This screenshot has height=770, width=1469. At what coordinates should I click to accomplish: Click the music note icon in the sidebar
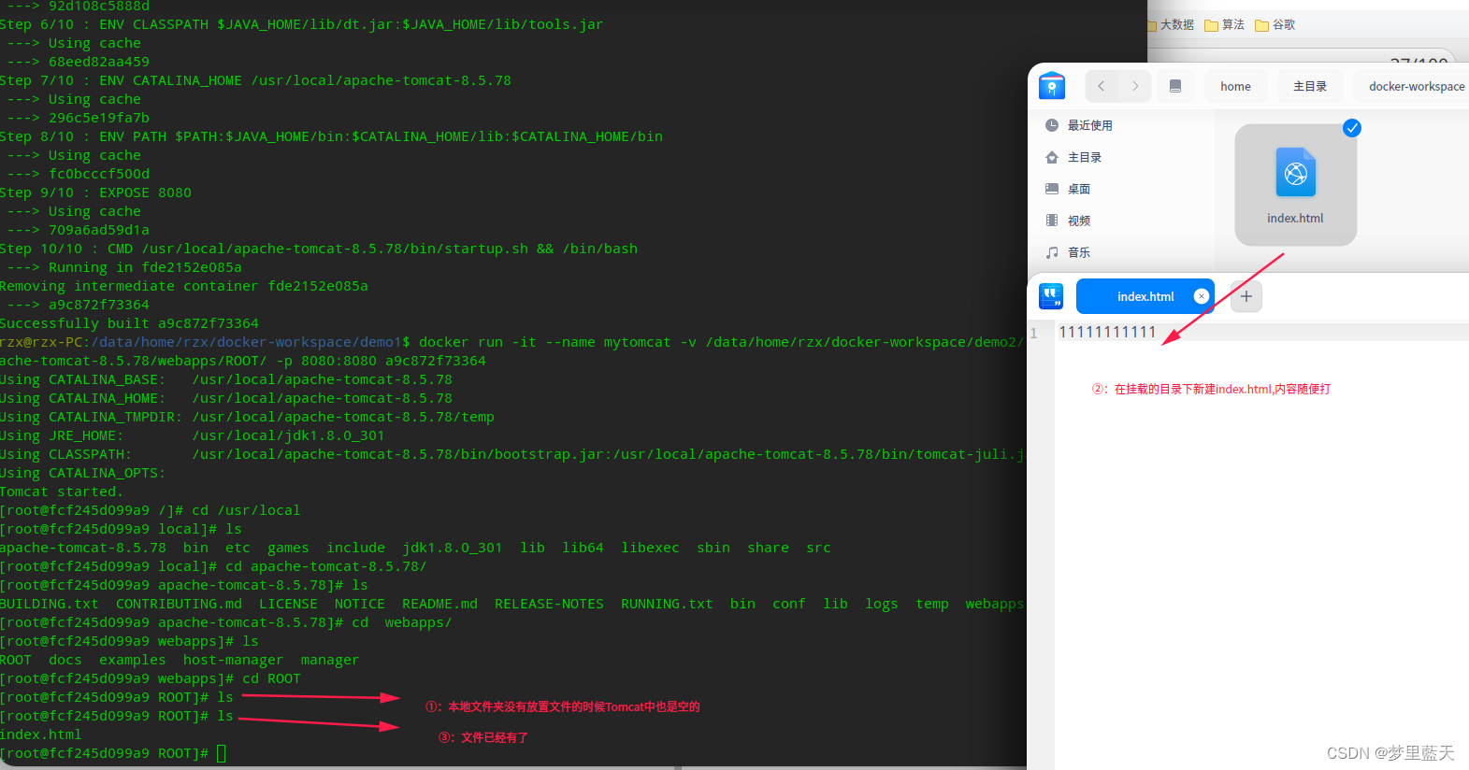1052,252
